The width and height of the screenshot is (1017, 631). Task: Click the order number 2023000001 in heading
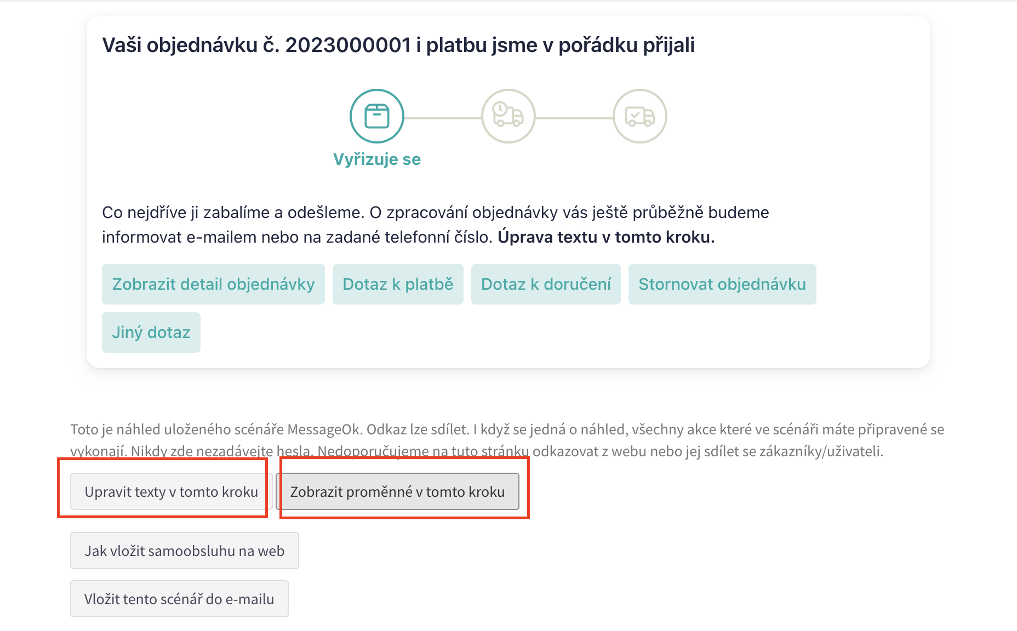pyautogui.click(x=348, y=45)
